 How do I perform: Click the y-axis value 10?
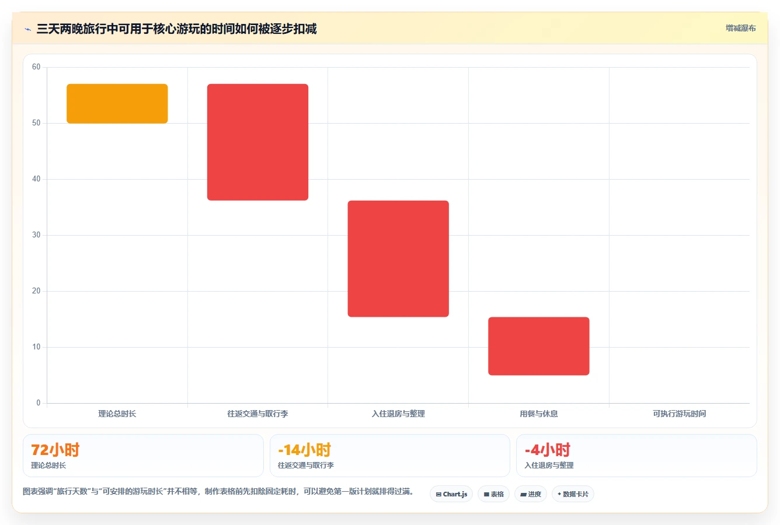point(36,347)
